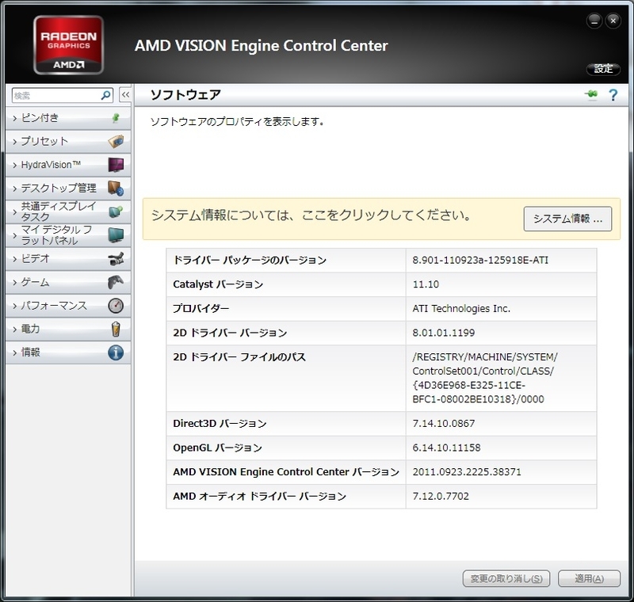The image size is (634, 602).
Task: Select Control Center version 2011.0923.2225.38371
Action: pos(467,472)
